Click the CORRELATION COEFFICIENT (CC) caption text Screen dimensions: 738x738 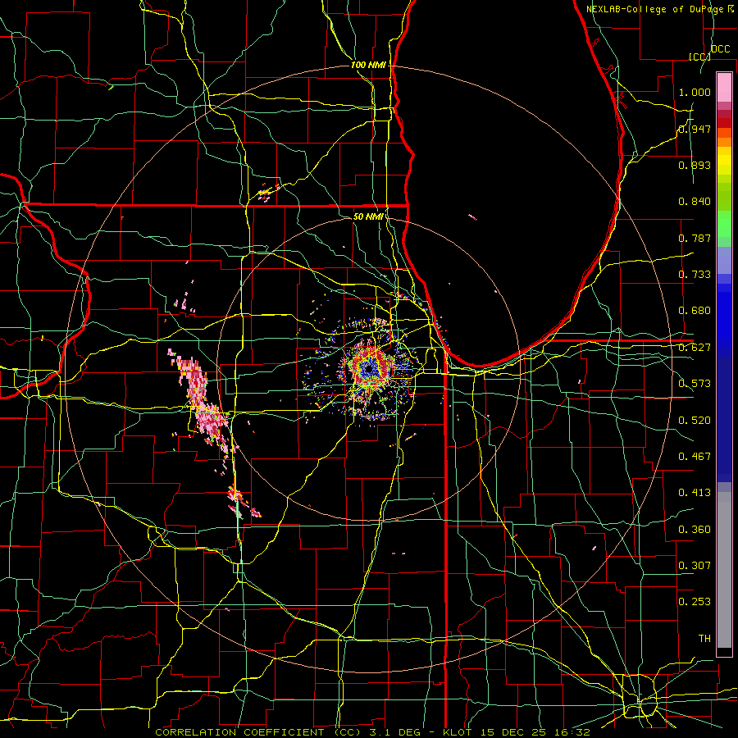click(258, 732)
